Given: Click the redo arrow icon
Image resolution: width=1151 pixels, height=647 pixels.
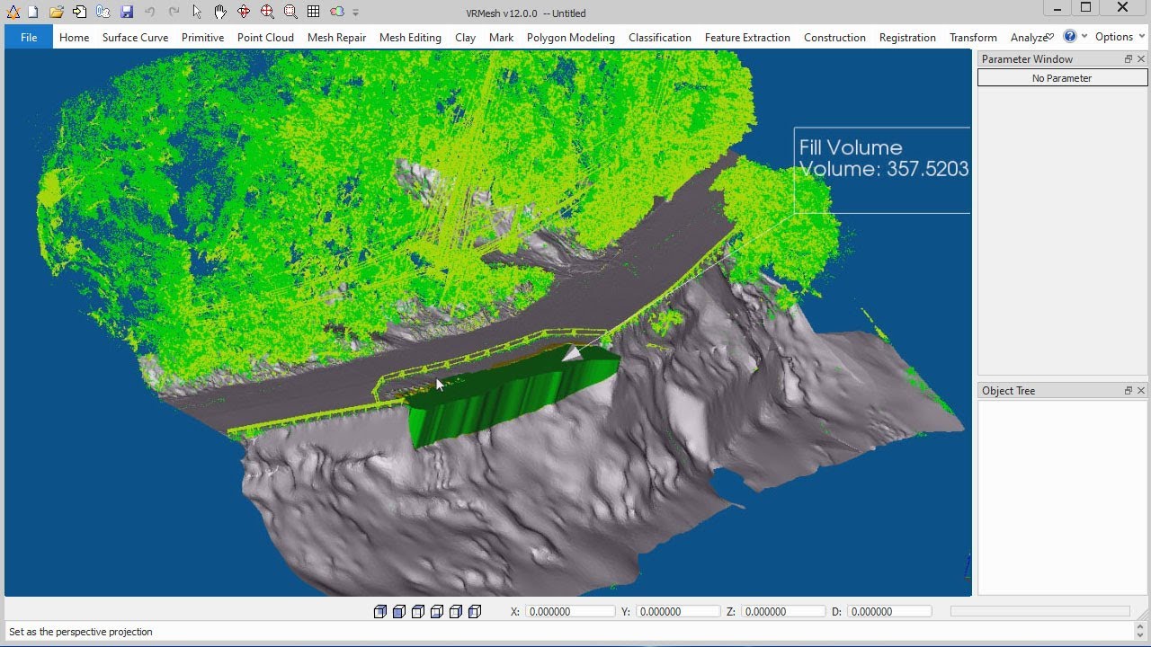Looking at the screenshot, I should pos(174,12).
